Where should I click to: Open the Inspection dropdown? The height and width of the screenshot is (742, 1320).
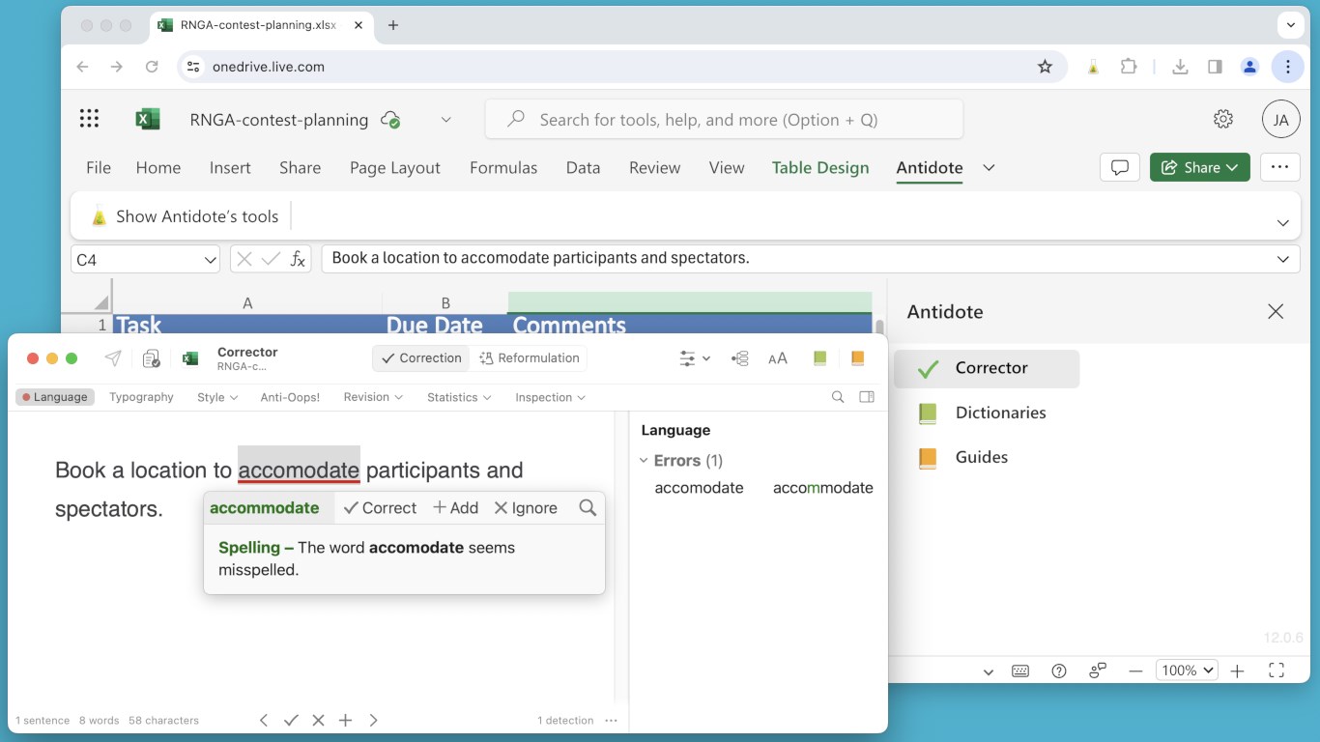pos(550,397)
